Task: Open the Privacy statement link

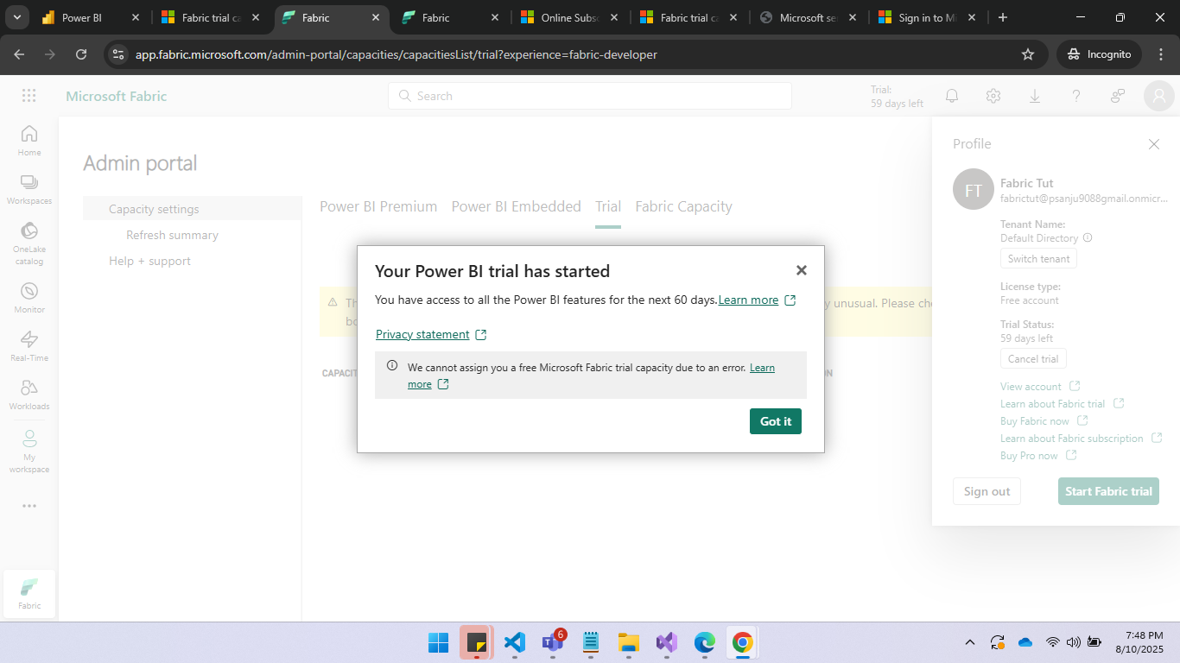Action: click(422, 334)
